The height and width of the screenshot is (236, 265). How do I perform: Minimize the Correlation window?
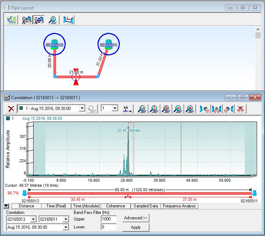[231, 97]
